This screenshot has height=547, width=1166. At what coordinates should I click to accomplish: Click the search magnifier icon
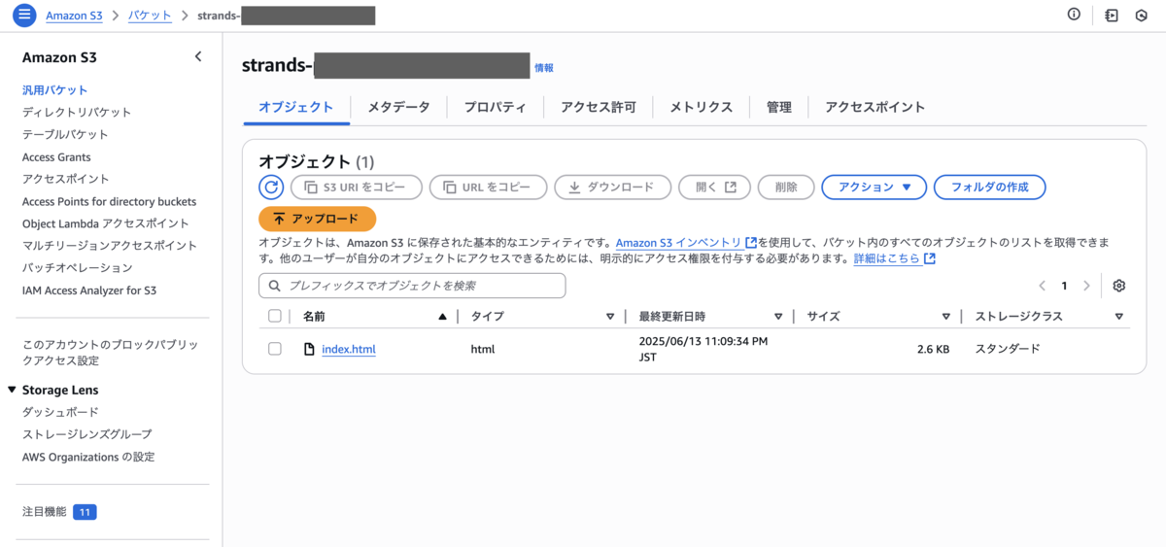pos(274,286)
